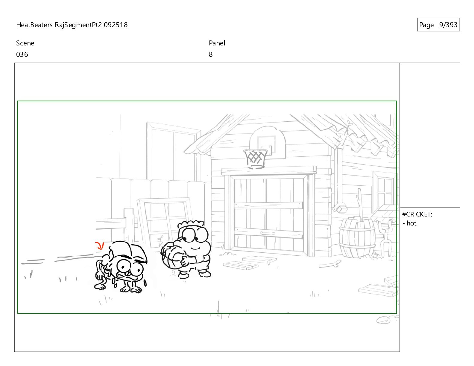Viewport: 474px width, 366px height.
Task: Click the 'Scene' label
Action: pyautogui.click(x=25, y=43)
